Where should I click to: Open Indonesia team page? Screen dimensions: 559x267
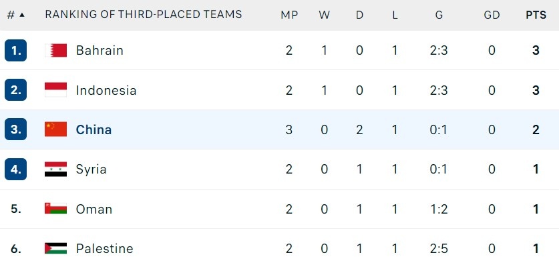click(x=106, y=90)
